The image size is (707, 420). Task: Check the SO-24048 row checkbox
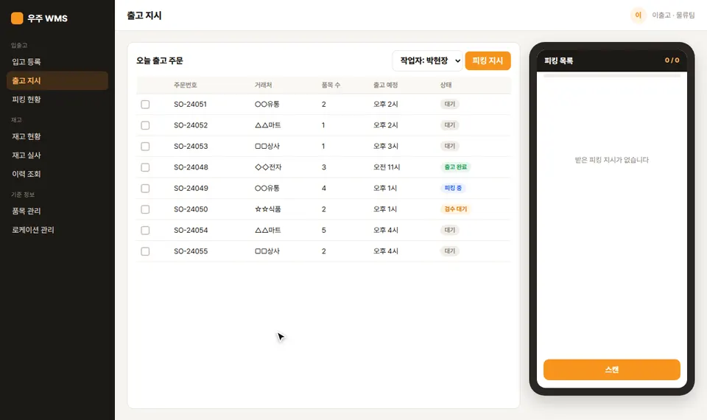click(145, 167)
